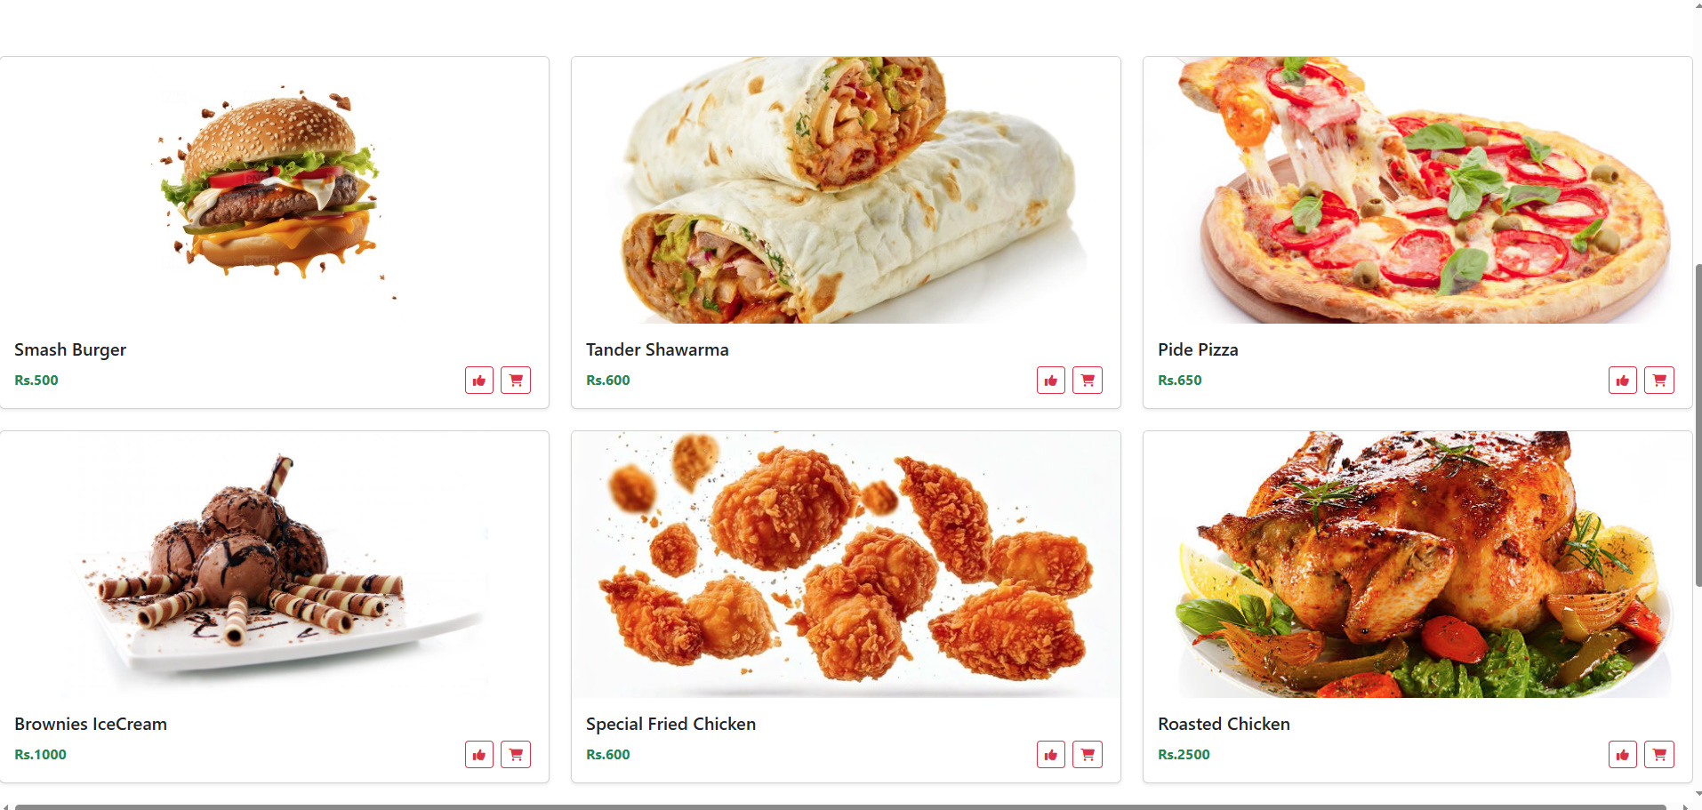Add Pide Pizza to cart
The width and height of the screenshot is (1702, 810).
click(x=1659, y=381)
